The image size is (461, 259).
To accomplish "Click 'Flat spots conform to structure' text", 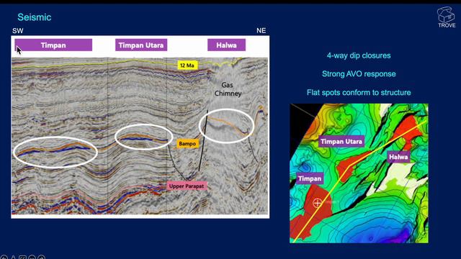I will [359, 93].
